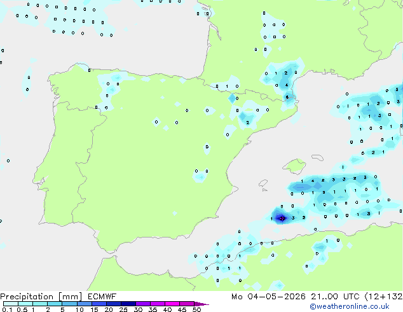The width and height of the screenshot is (403, 312).
Task: Click the forecast date 'Mo 04-05-2026'
Action: pos(268,297)
